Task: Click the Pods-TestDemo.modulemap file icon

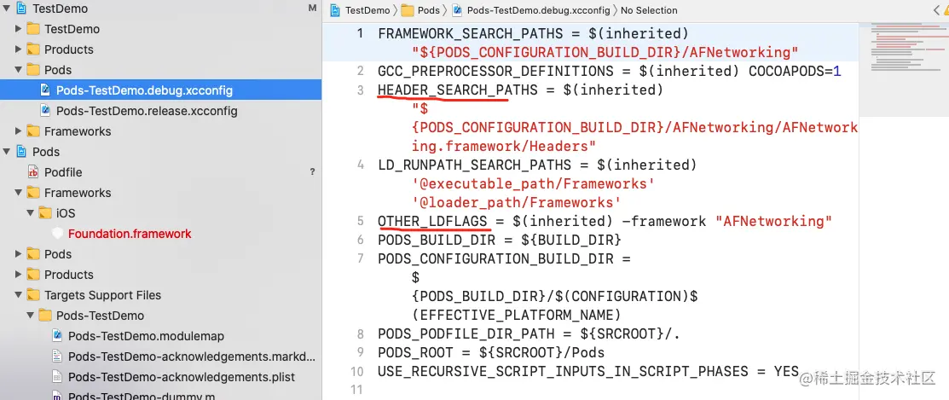Action: tap(57, 336)
